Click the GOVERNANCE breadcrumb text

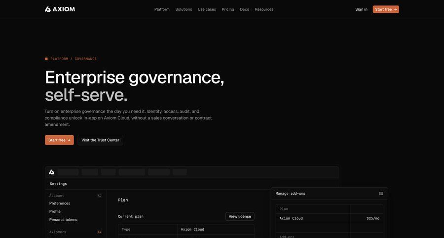pos(85,59)
